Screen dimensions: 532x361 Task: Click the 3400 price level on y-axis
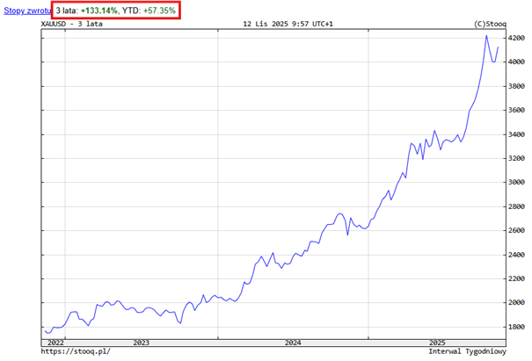[x=520, y=134]
